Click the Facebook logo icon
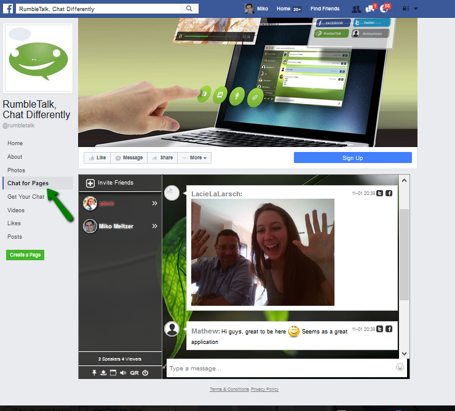This screenshot has height=411, width=455. coord(8,9)
